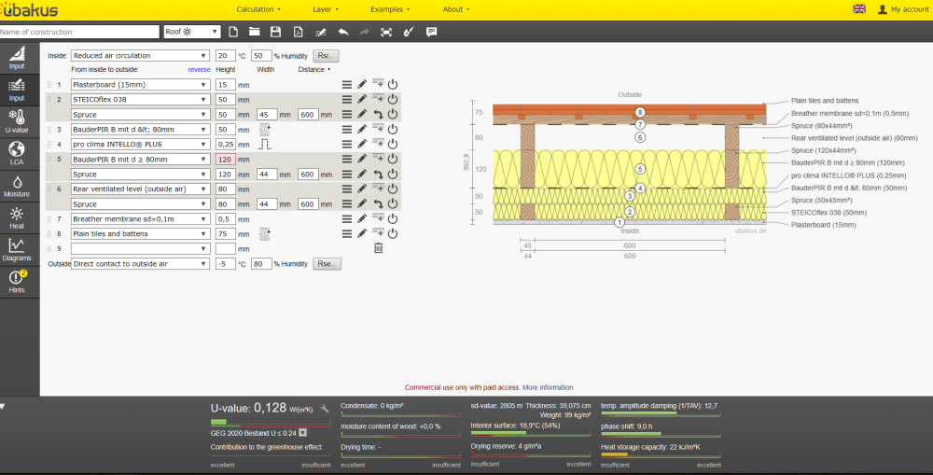Image resolution: width=933 pixels, height=475 pixels.
Task: Open the Layer menu
Action: [326, 9]
